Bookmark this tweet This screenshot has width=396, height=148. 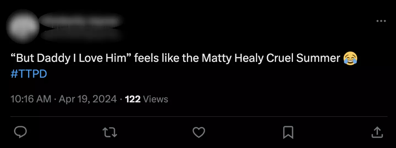[288, 132]
